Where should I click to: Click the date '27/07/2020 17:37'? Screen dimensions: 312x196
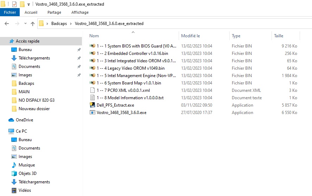click(x=197, y=112)
